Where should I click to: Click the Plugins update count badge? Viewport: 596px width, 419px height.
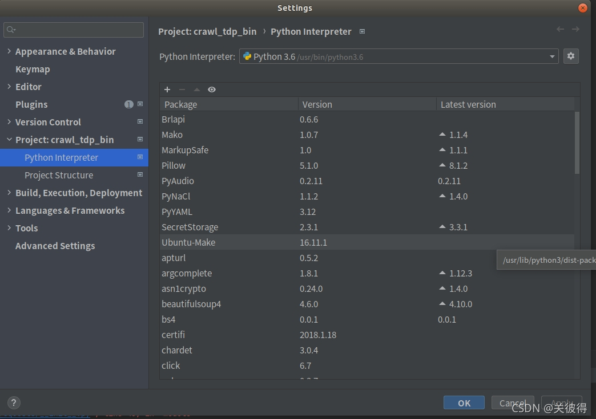(129, 104)
